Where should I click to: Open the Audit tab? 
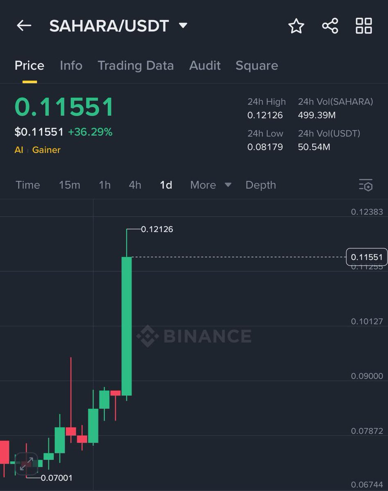click(205, 65)
